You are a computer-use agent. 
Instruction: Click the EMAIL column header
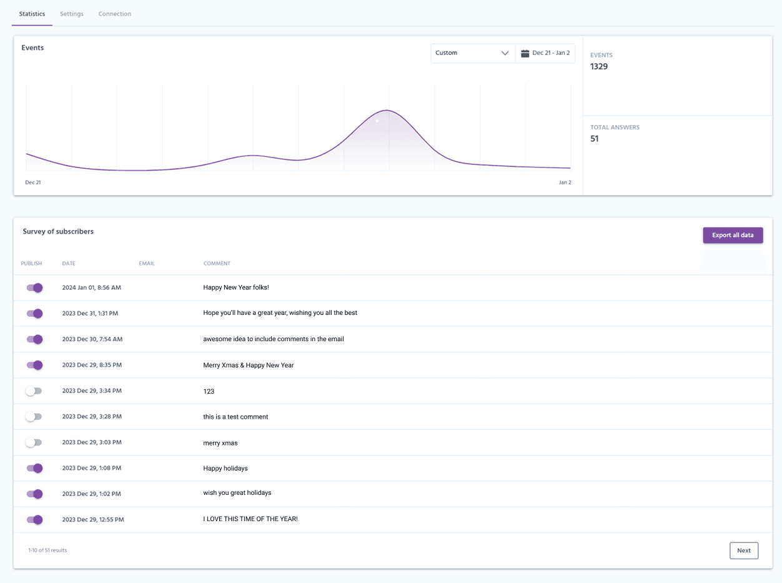[x=147, y=264]
